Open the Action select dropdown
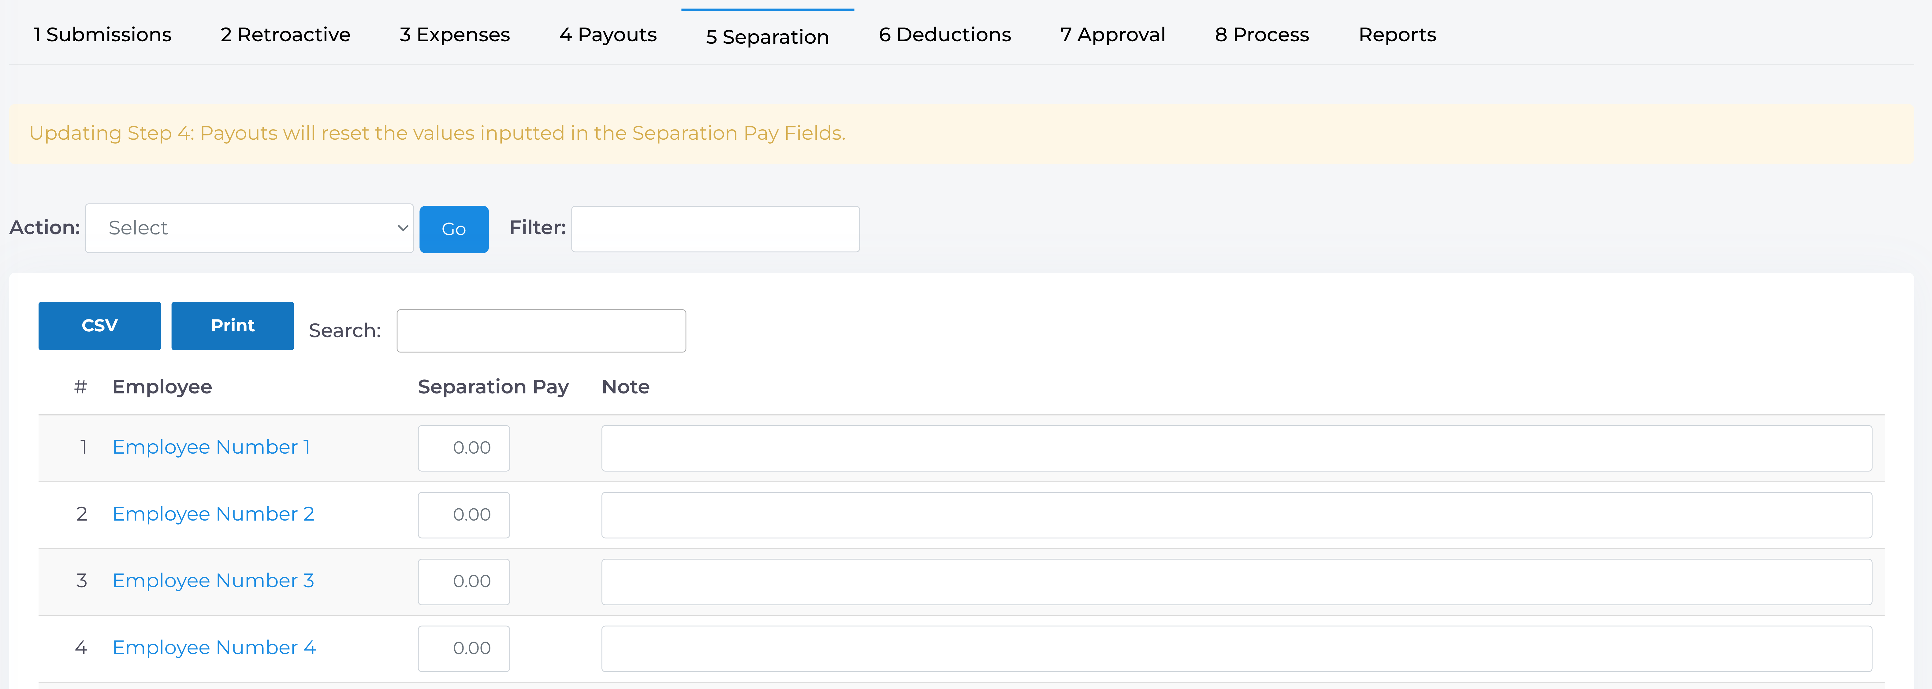The height and width of the screenshot is (689, 1932). click(249, 228)
